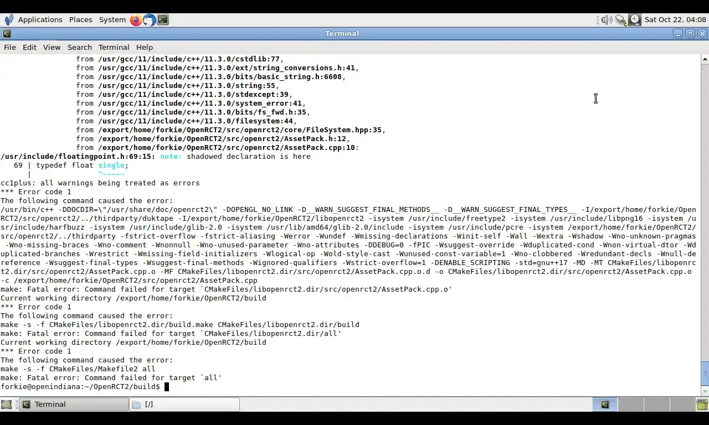Select the Terminal taskbar button
The width and height of the screenshot is (709, 425).
coord(74,405)
